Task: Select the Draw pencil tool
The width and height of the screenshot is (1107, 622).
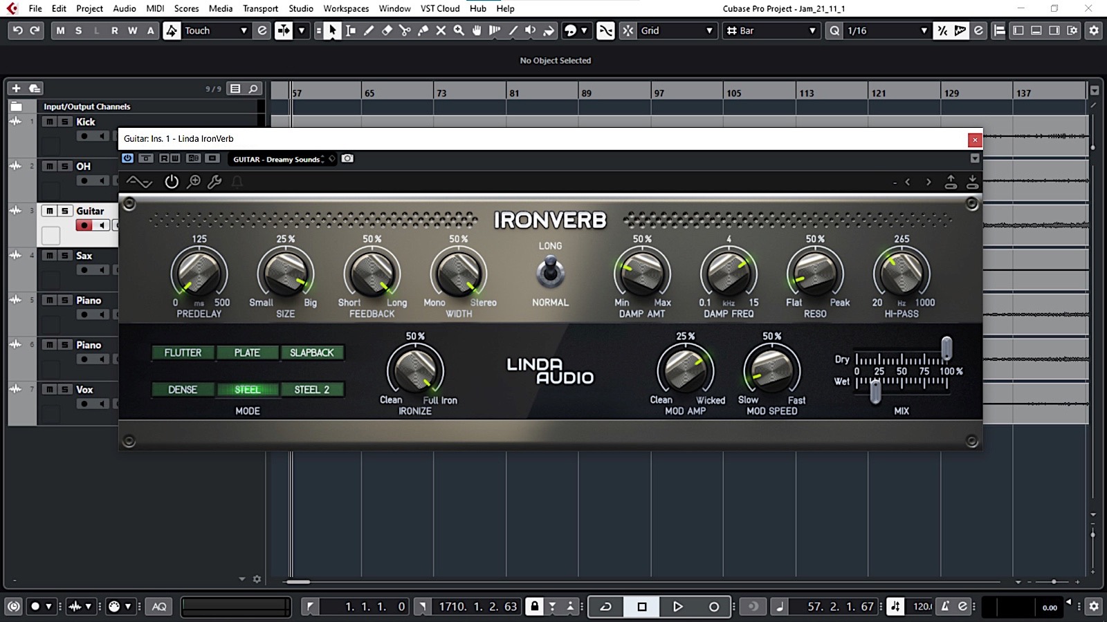Action: pyautogui.click(x=369, y=30)
